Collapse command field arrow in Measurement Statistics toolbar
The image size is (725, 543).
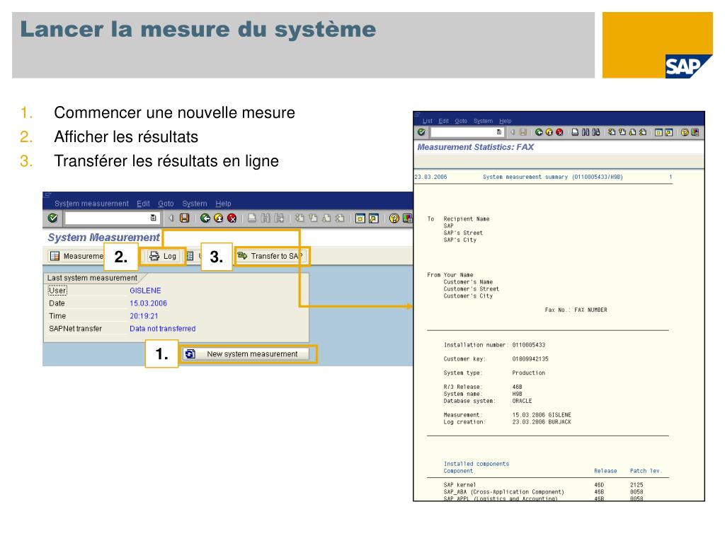click(x=513, y=132)
